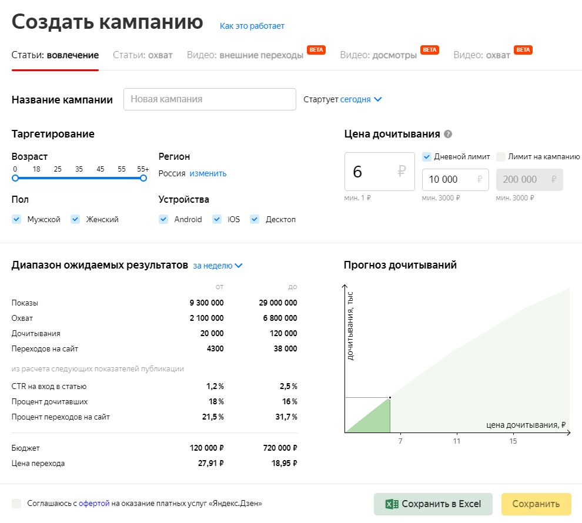
Task: Enable the Лимит на кампанию checkbox
Action: click(501, 156)
